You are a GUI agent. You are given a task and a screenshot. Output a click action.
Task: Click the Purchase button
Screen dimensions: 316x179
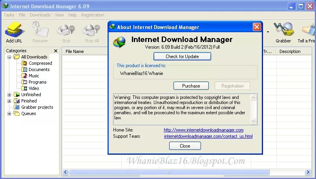click(x=191, y=86)
